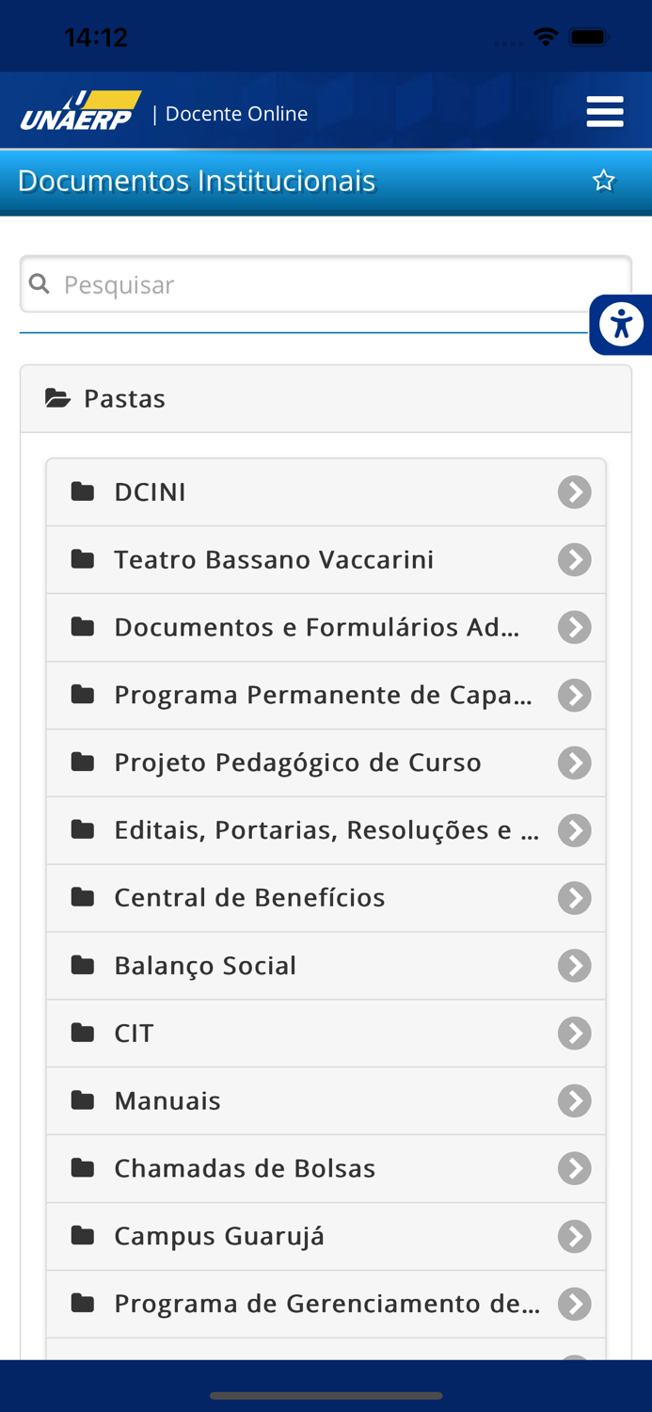The height and width of the screenshot is (1412, 652).
Task: Expand Central de Benefícios with the arrow
Action: click(x=574, y=897)
